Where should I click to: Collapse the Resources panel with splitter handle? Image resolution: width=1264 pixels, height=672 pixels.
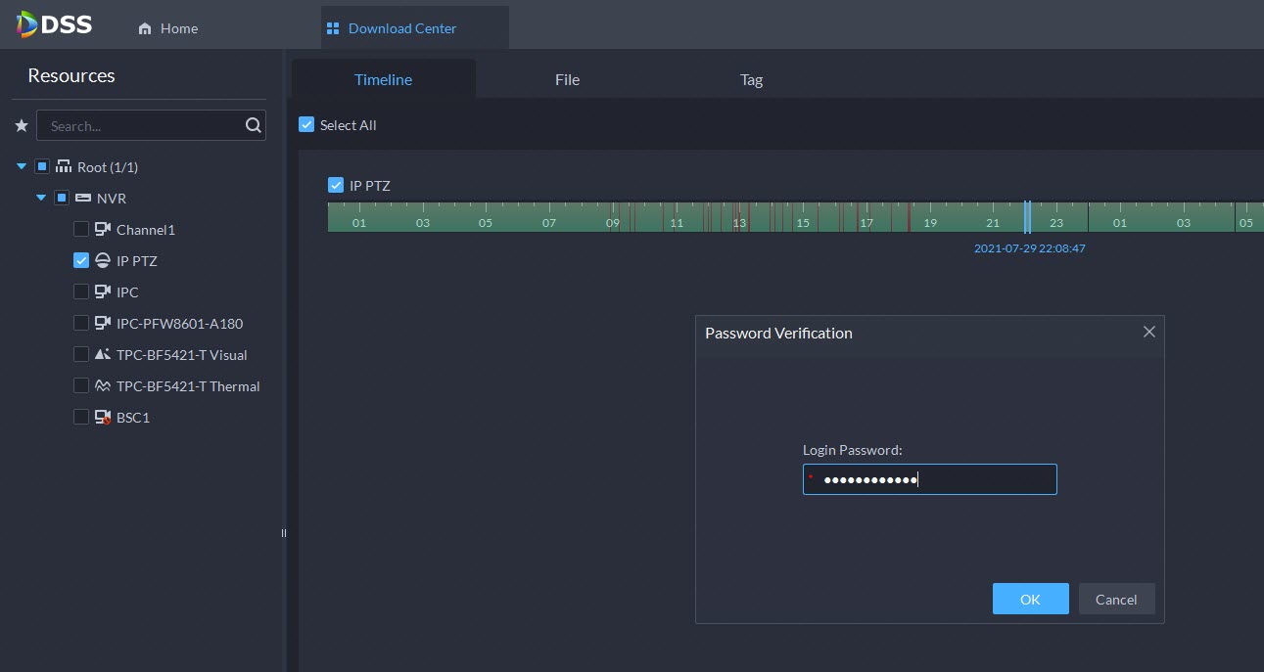tap(284, 533)
